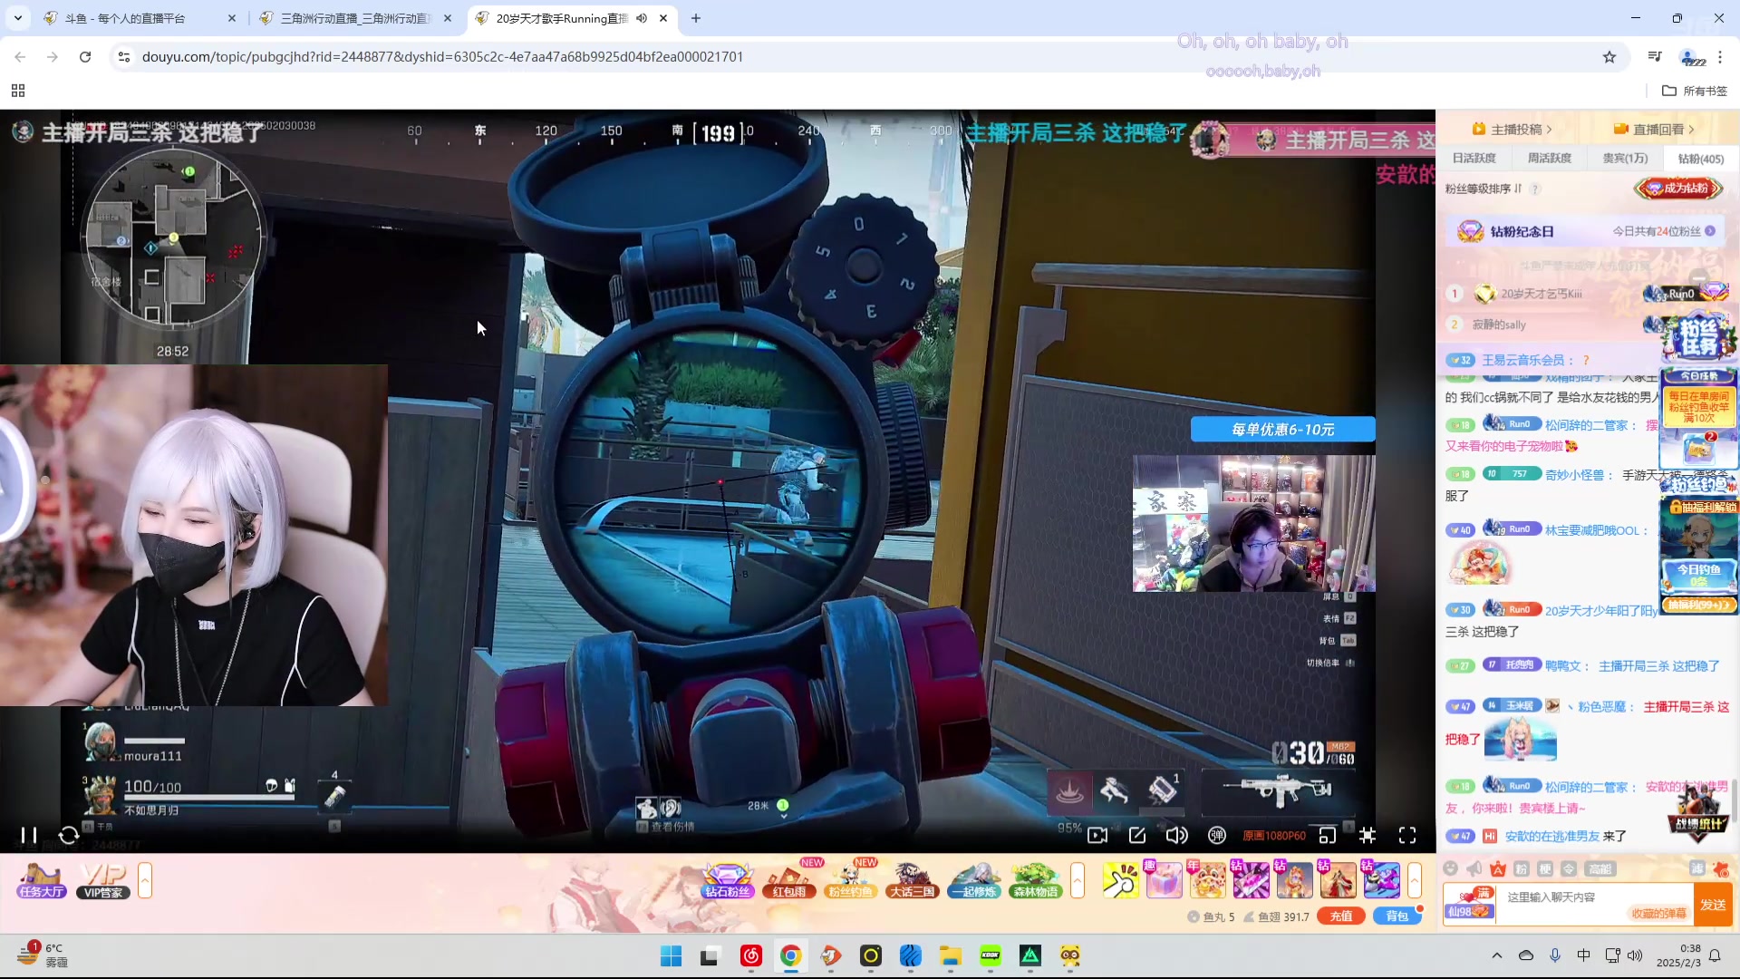
Task: Select fan 寂静的sally in ranking
Action: [1499, 325]
